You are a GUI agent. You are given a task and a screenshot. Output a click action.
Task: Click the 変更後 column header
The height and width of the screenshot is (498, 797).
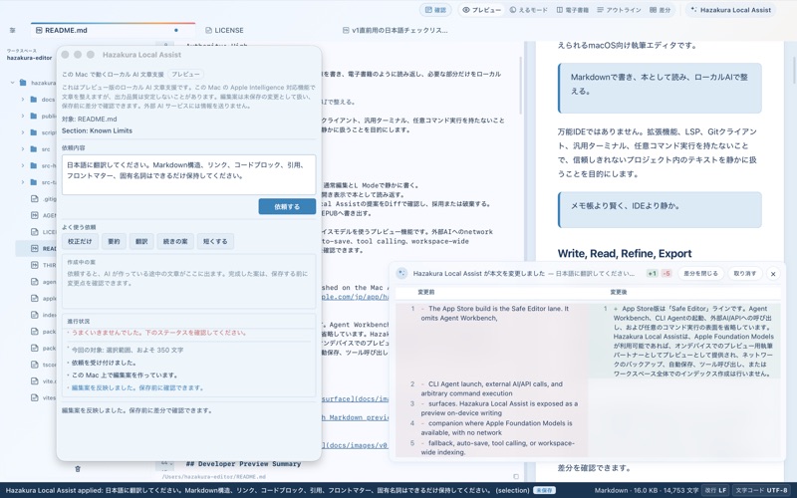tap(619, 292)
